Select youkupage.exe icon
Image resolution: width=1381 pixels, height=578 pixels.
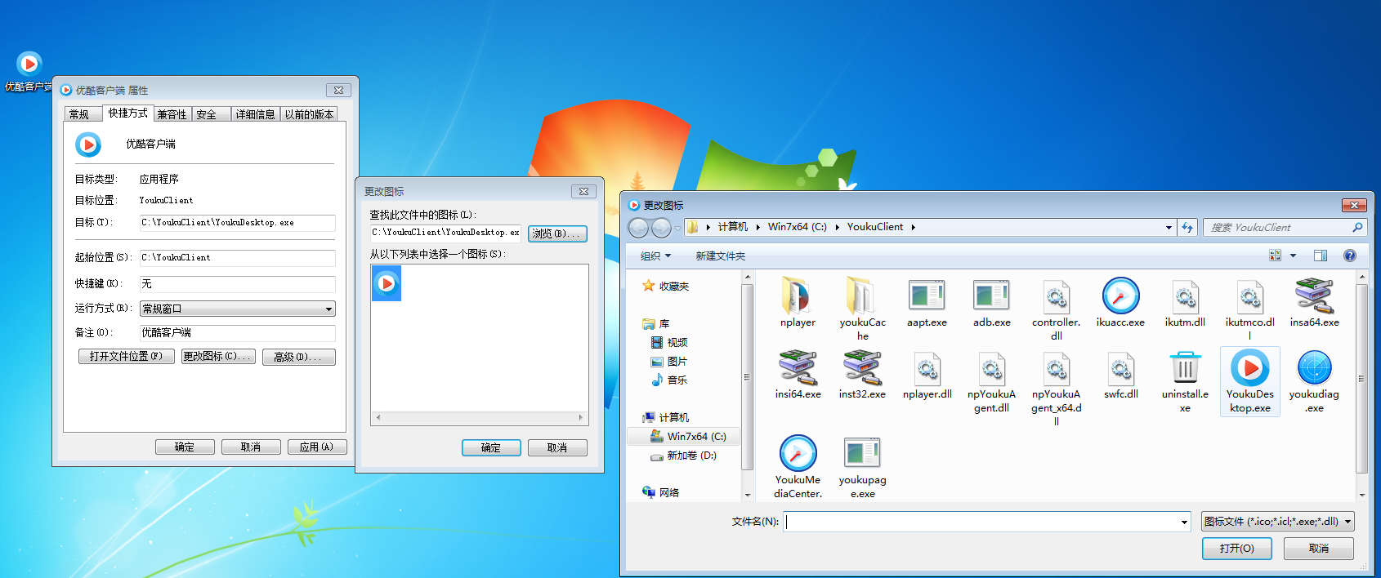tap(862, 453)
